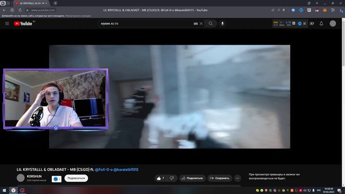Bookmark this page with bookmark icon
This screenshot has width=345, height=194.
284,10
